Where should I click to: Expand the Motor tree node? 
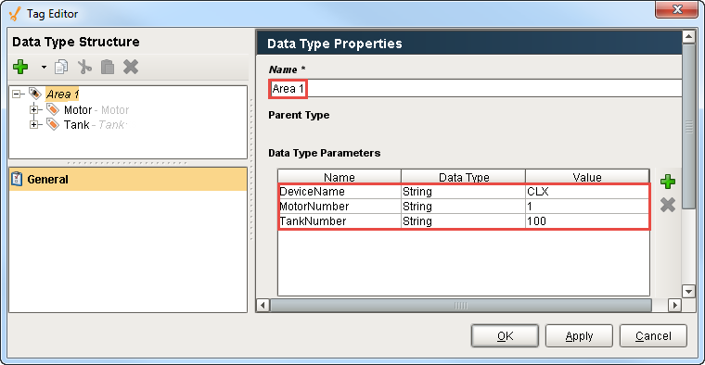(x=33, y=109)
